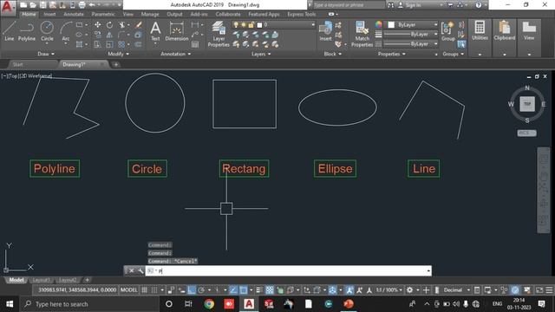Open the object color ByLayer dropdown
The image size is (555, 312).
click(x=412, y=25)
